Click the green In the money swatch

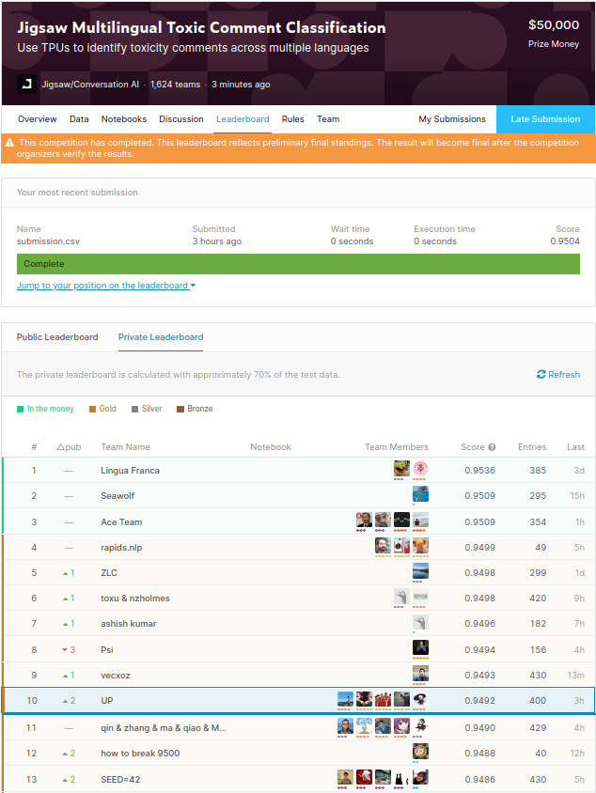click(x=21, y=409)
